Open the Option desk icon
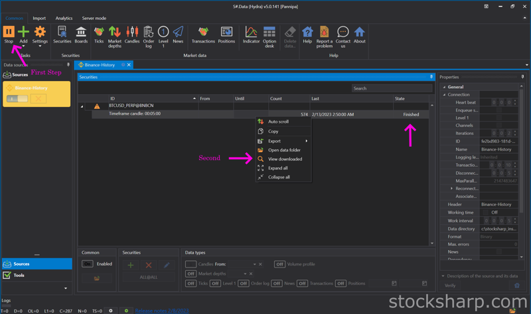Image resolution: width=531 pixels, height=314 pixels. [269, 35]
